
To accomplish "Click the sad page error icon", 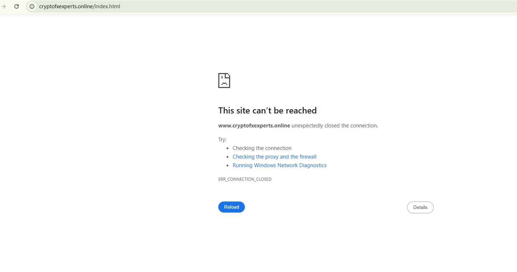I will [224, 81].
